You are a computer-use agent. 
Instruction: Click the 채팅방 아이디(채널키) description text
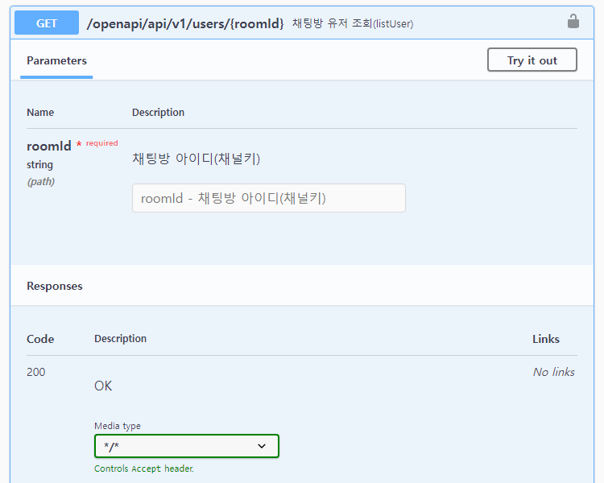[x=196, y=159]
